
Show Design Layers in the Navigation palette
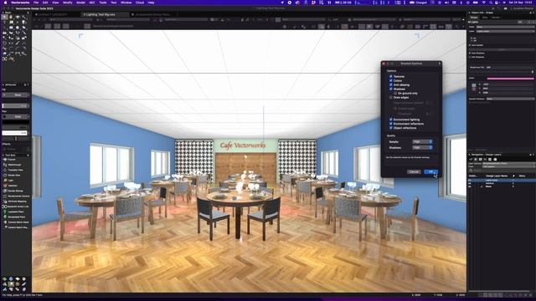476,159
